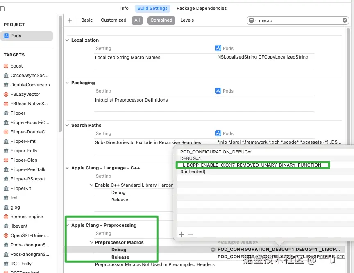Click the Flipper-DoubleConversion target icon

pos(6,132)
